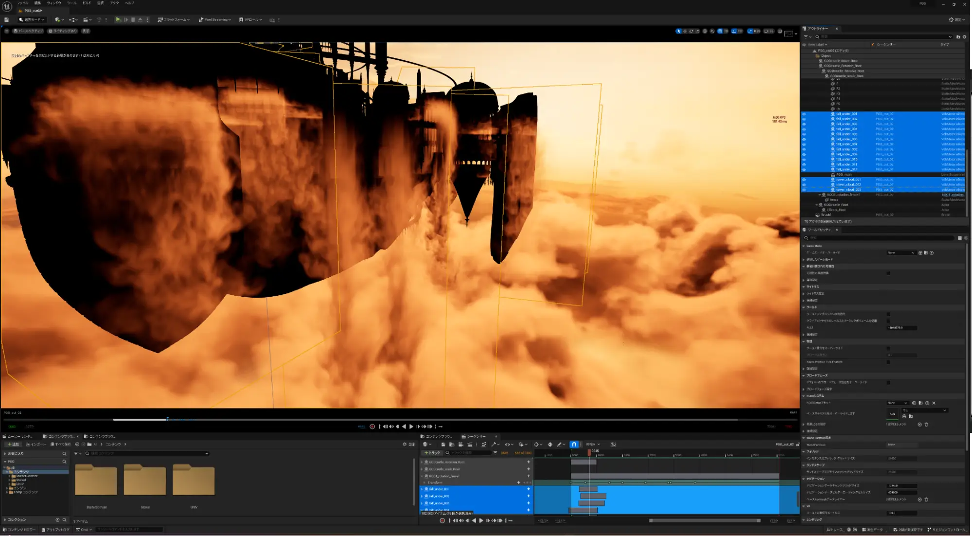
Task: Click the Output Log button in the status bar
Action: click(55, 530)
